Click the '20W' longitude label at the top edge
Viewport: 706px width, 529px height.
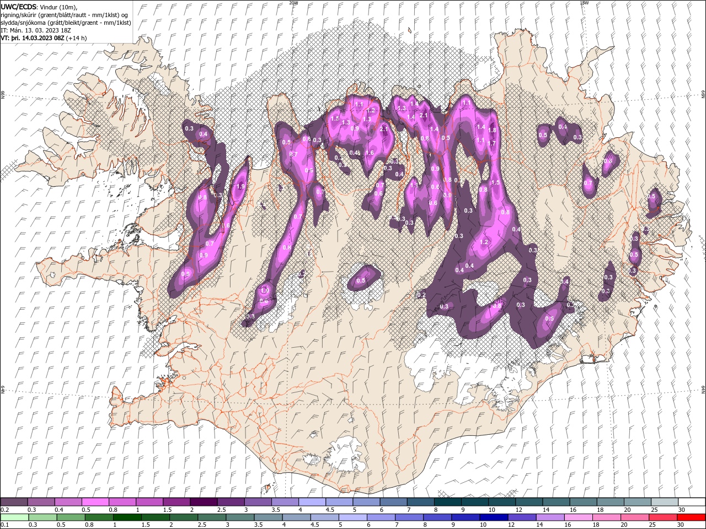(293, 3)
